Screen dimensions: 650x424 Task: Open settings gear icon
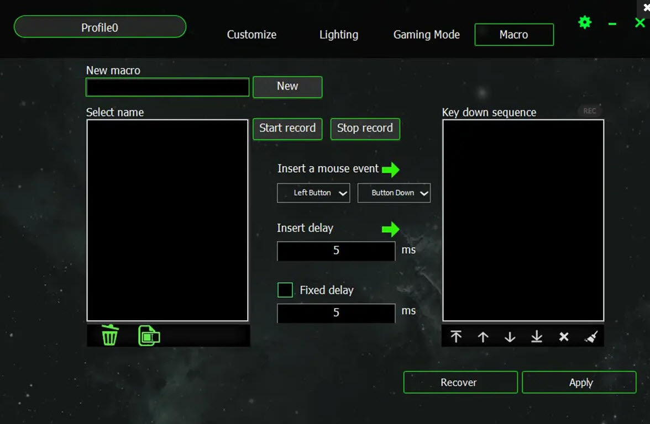(584, 23)
